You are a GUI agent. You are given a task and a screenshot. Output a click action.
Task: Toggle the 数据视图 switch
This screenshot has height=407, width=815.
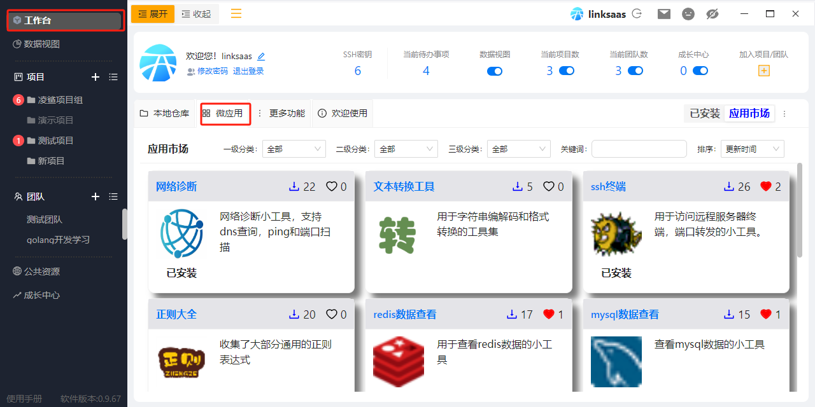[x=495, y=71]
